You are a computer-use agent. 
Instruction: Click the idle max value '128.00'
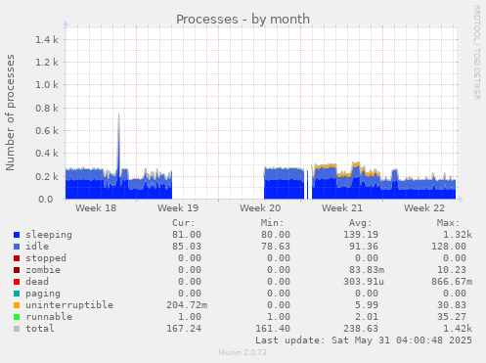pos(449,247)
